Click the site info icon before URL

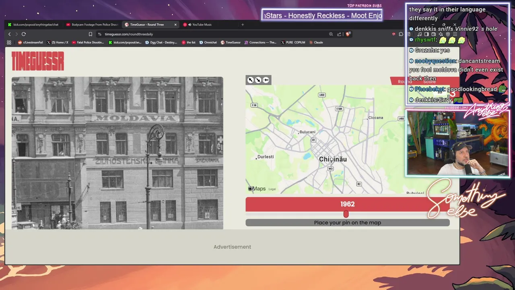click(100, 34)
